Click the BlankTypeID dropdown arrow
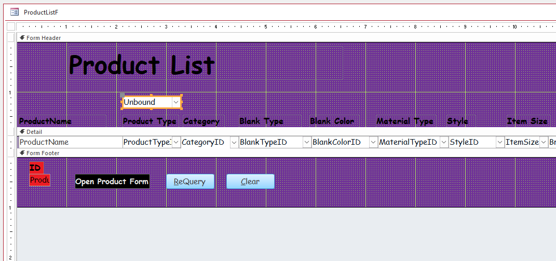 pyautogui.click(x=307, y=142)
